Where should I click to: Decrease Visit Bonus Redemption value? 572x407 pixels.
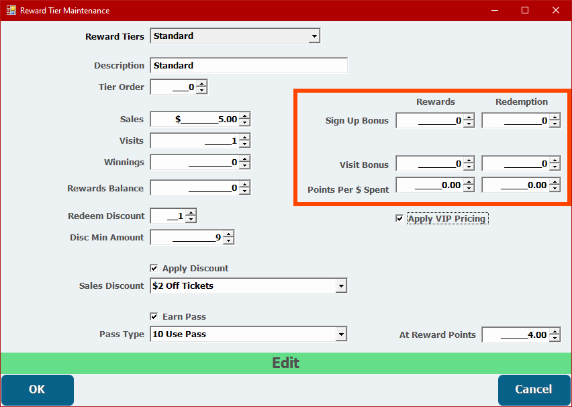point(555,167)
